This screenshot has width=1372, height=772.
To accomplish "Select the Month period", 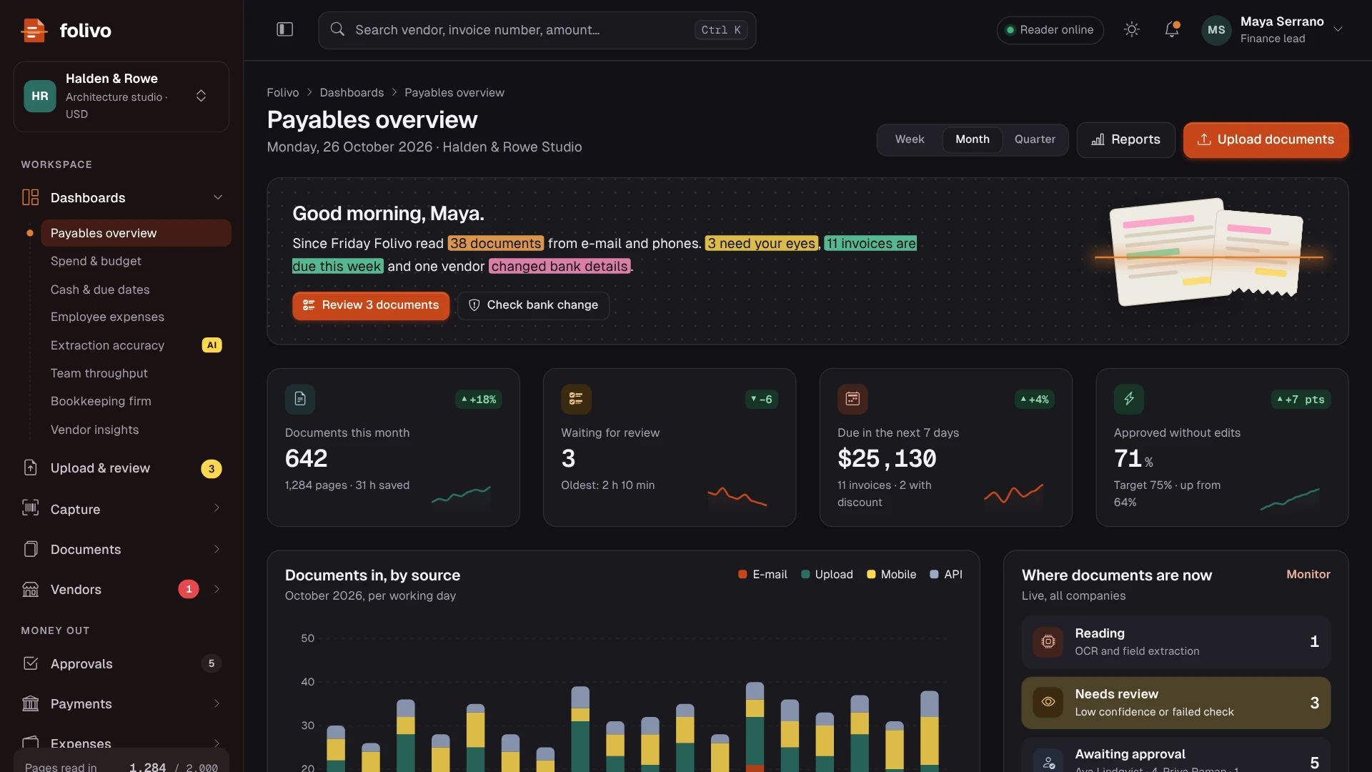I will tap(972, 139).
